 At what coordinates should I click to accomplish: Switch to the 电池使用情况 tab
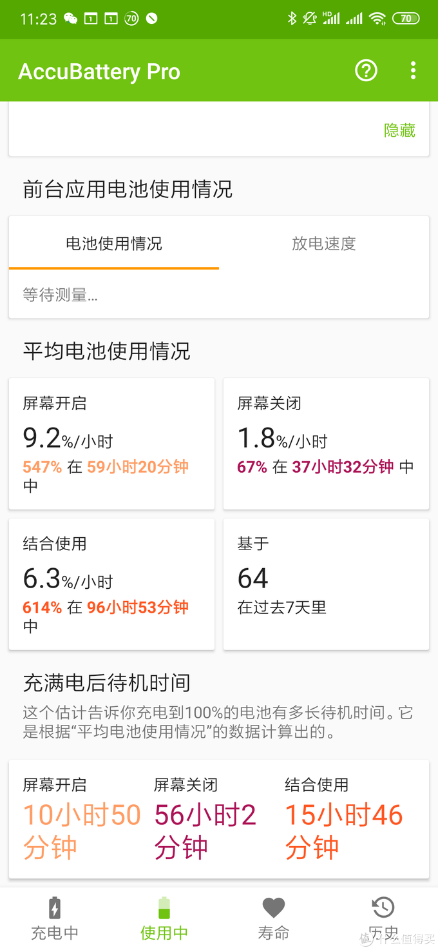pyautogui.click(x=114, y=244)
